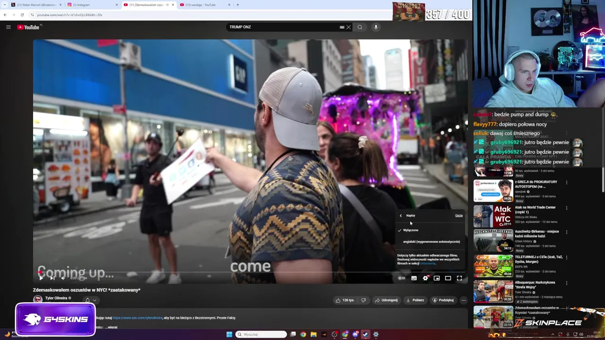Expand description with ...więcej
The image size is (605, 340).
[x=112, y=327]
